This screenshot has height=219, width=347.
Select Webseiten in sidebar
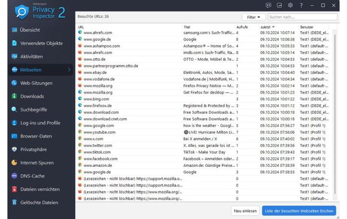click(40, 70)
